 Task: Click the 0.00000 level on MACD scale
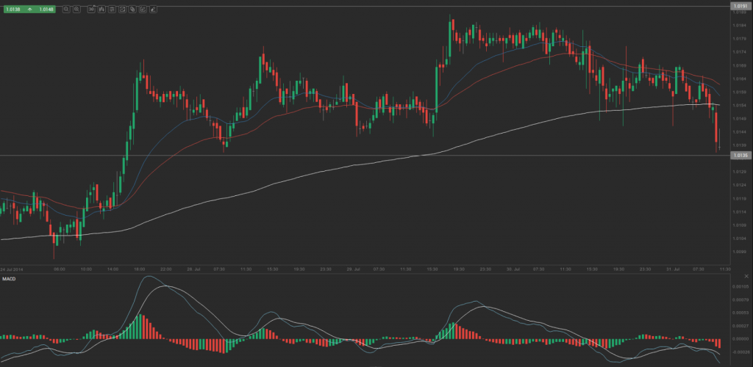[740, 338]
